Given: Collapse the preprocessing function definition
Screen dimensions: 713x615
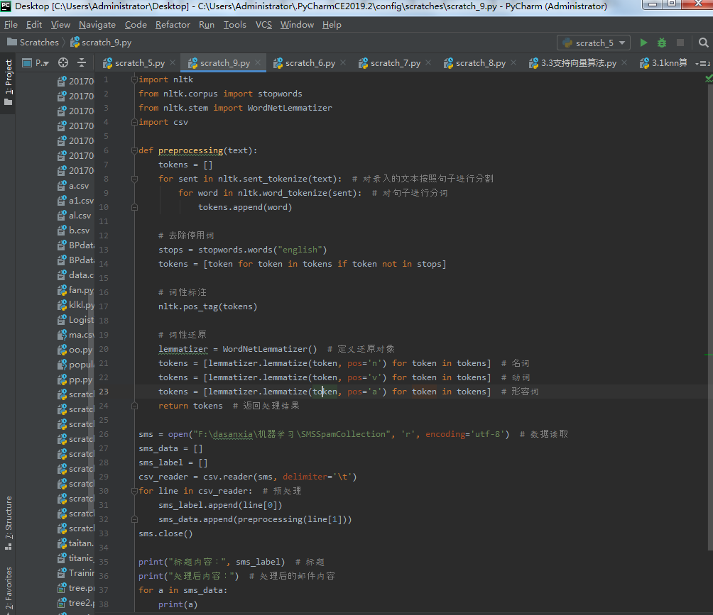Looking at the screenshot, I should pyautogui.click(x=134, y=150).
